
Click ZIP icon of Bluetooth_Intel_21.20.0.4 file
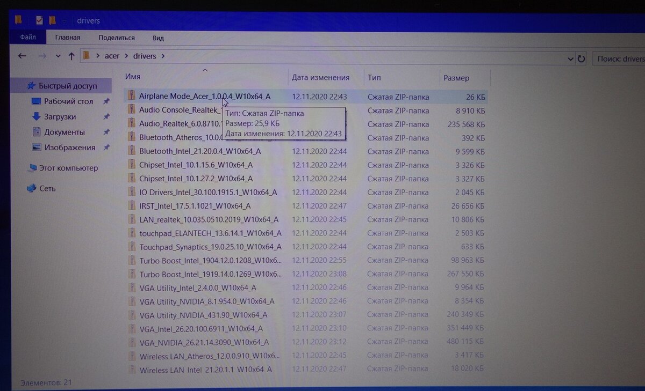[131, 150]
